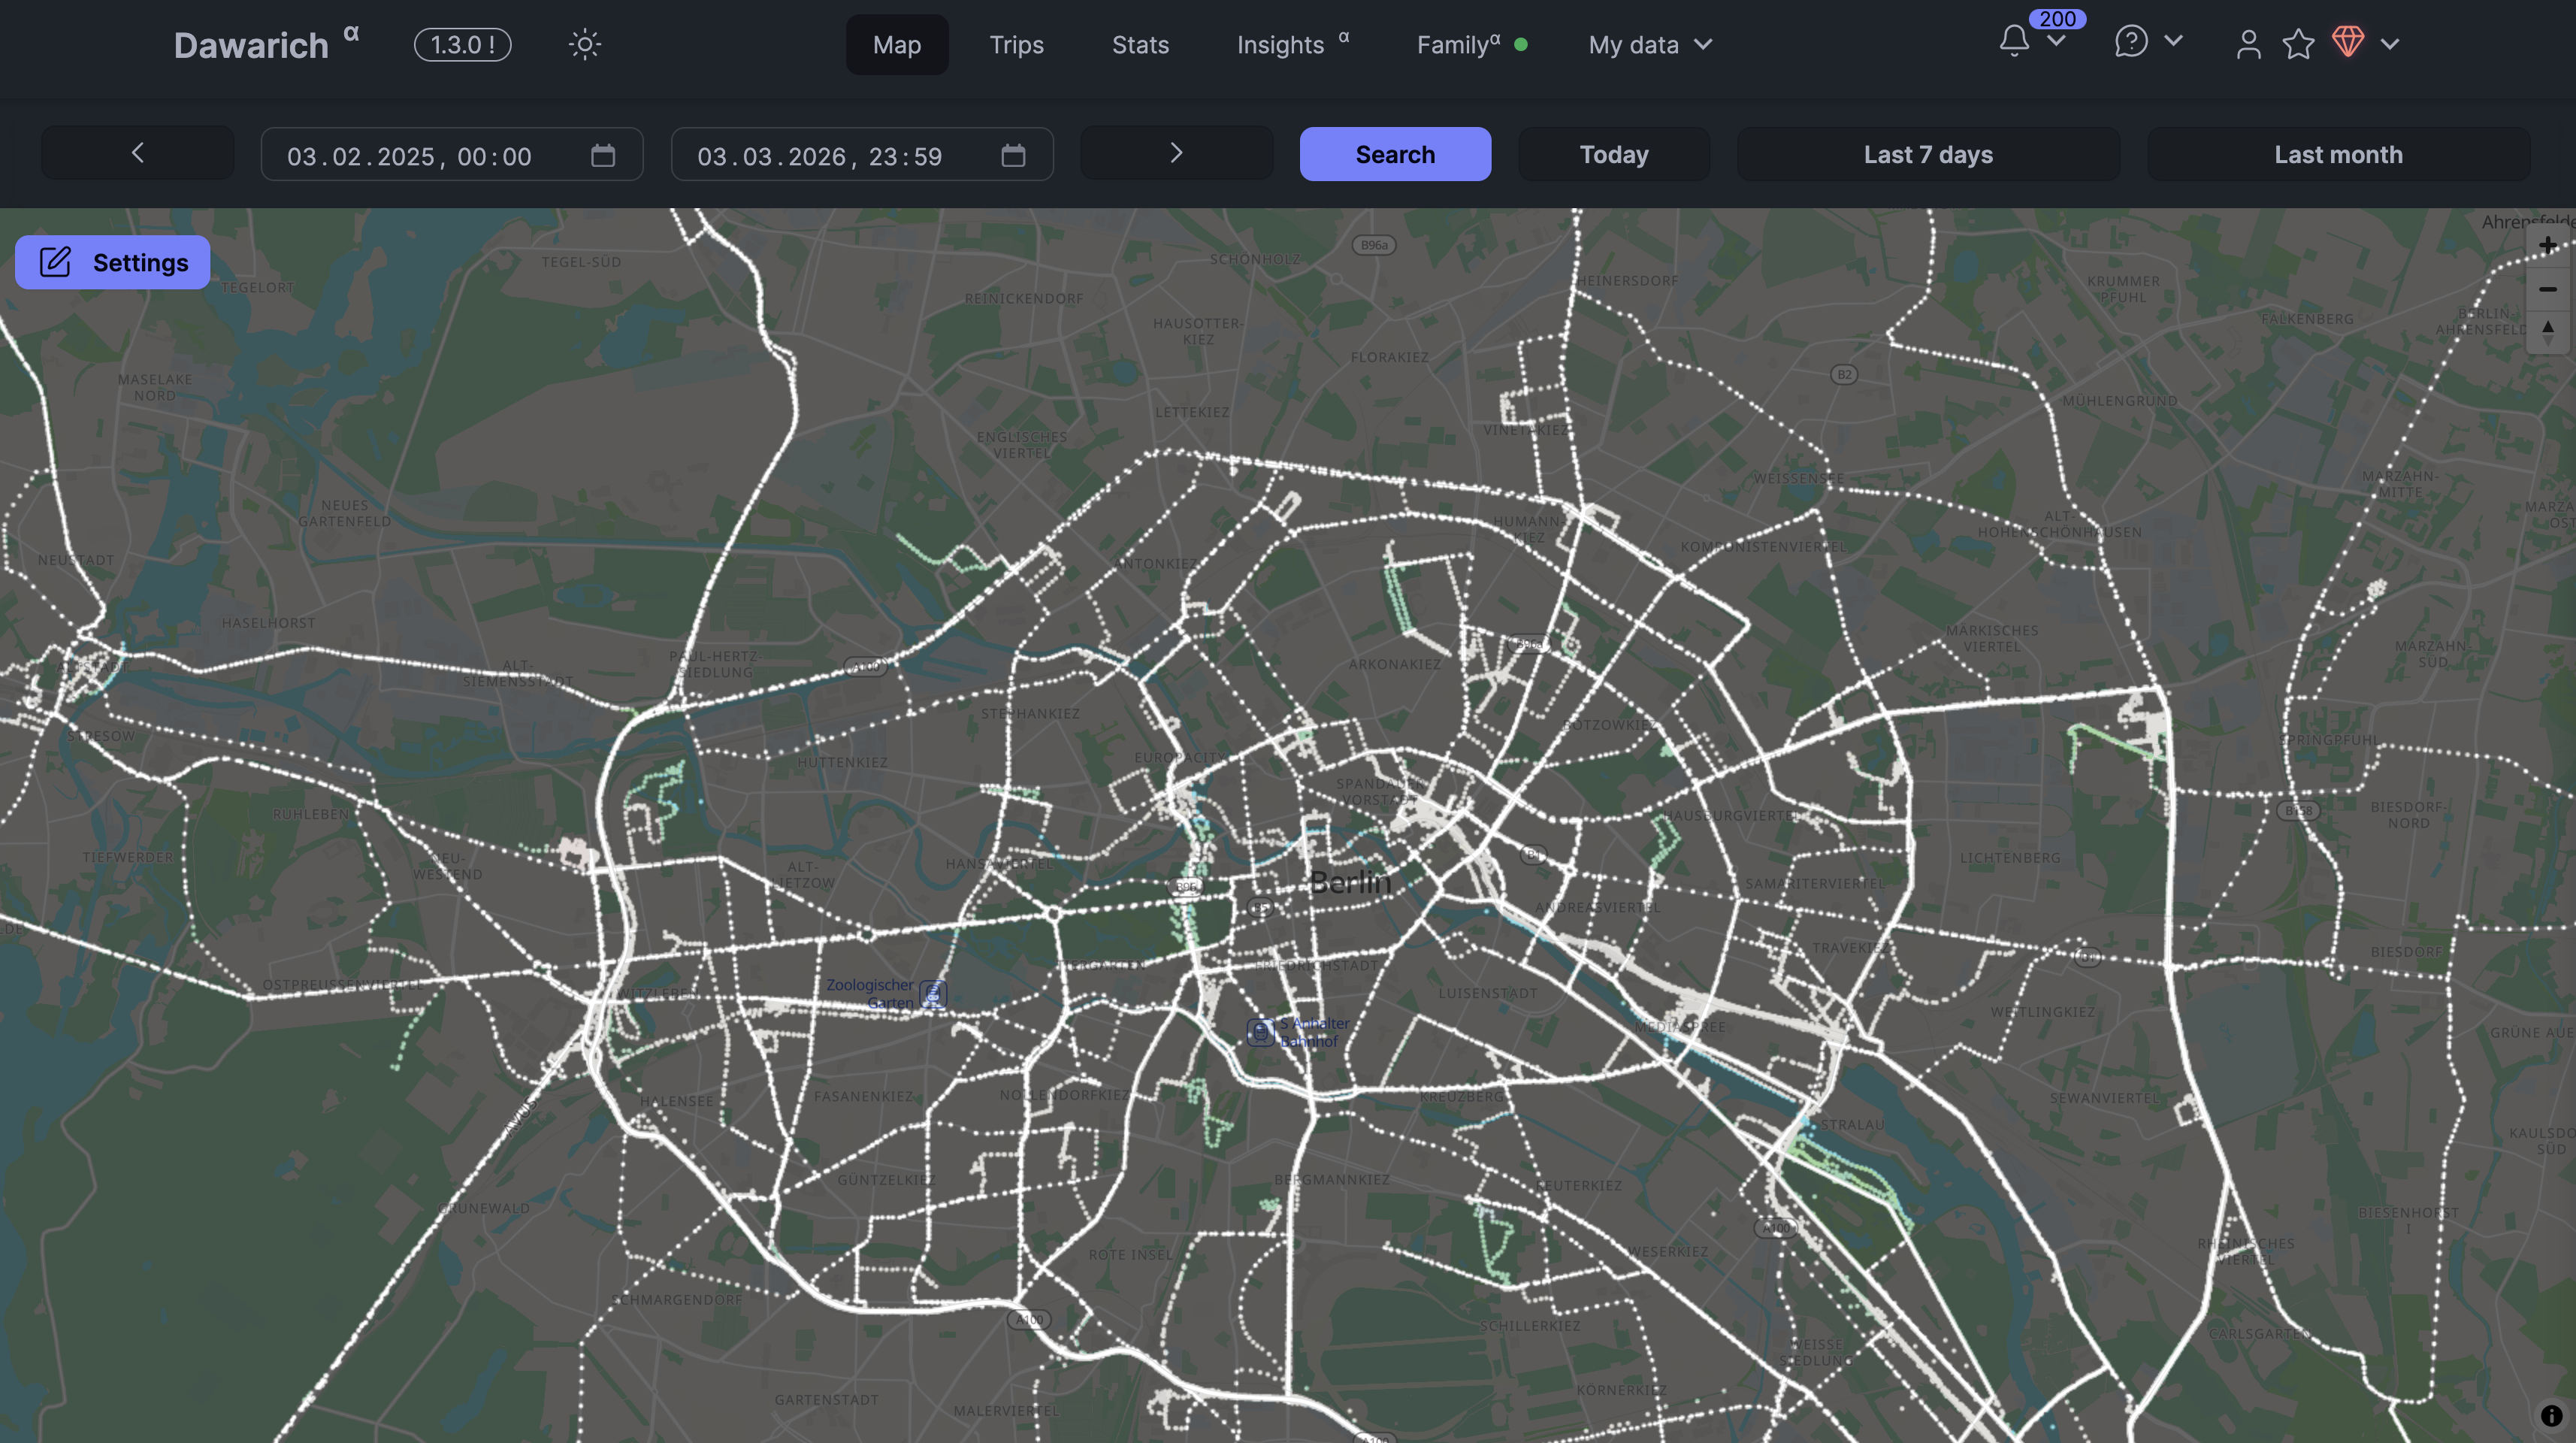Click the star icon in header
2576x1443 pixels.
[x=2298, y=44]
